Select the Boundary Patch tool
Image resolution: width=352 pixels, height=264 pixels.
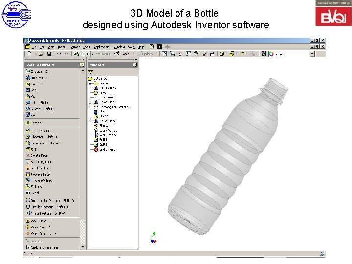click(40, 162)
